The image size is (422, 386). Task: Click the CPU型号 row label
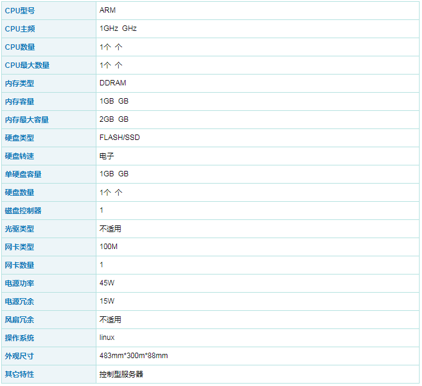click(x=20, y=10)
